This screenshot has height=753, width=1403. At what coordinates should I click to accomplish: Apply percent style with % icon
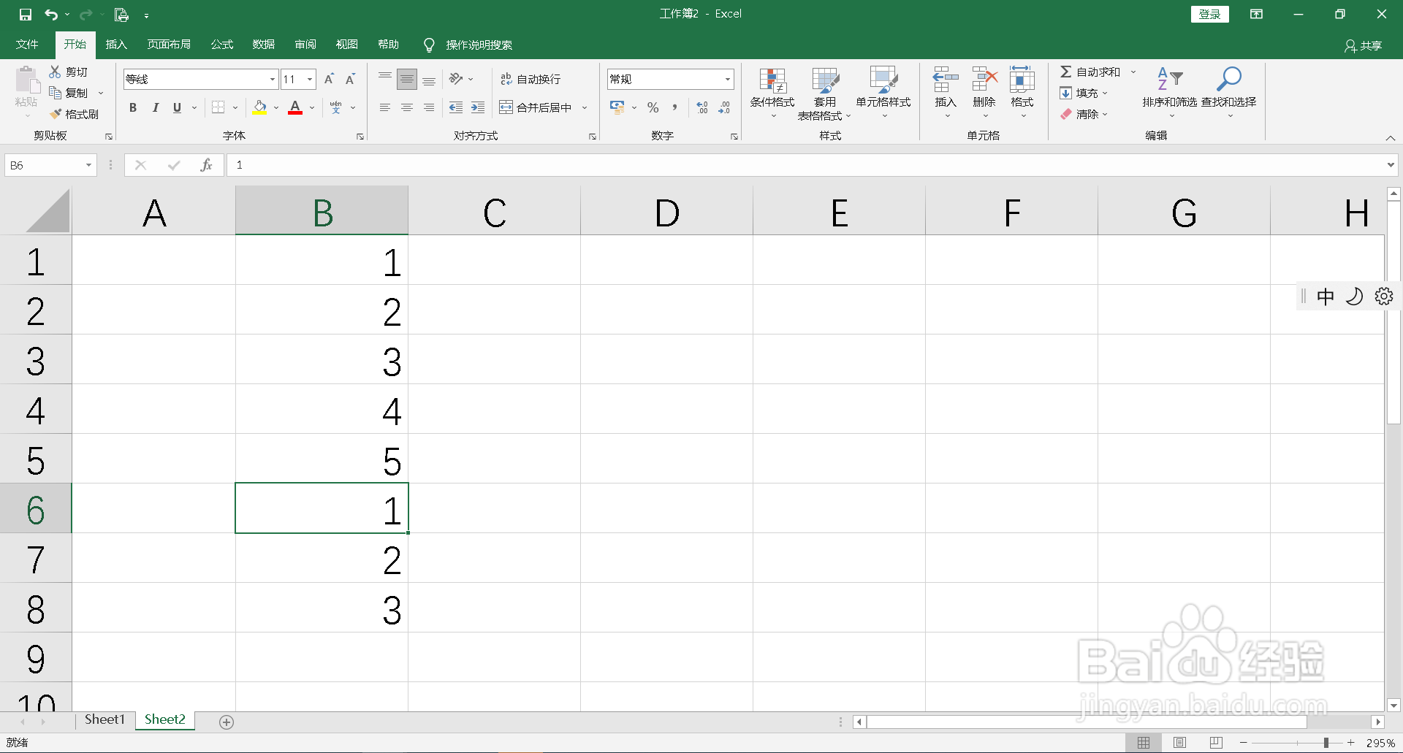(653, 107)
